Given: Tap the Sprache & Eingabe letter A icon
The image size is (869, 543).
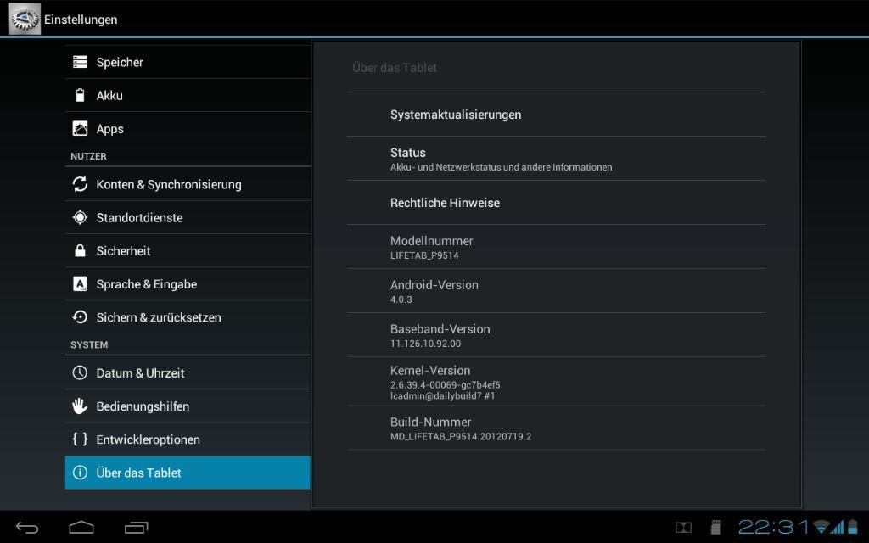Looking at the screenshot, I should [80, 283].
